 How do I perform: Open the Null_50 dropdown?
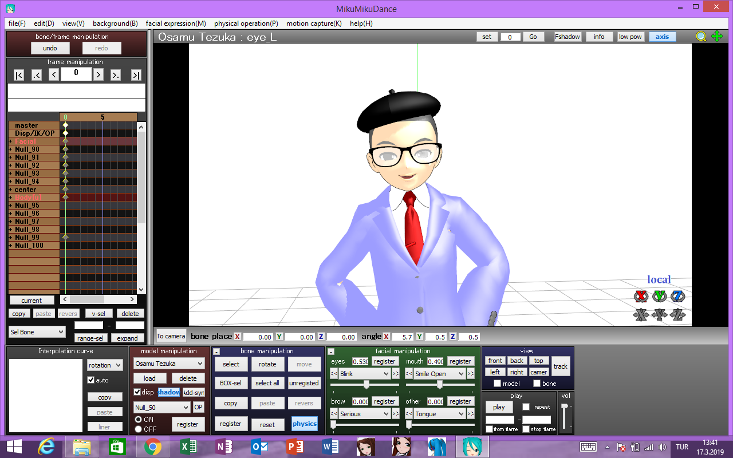coord(161,408)
